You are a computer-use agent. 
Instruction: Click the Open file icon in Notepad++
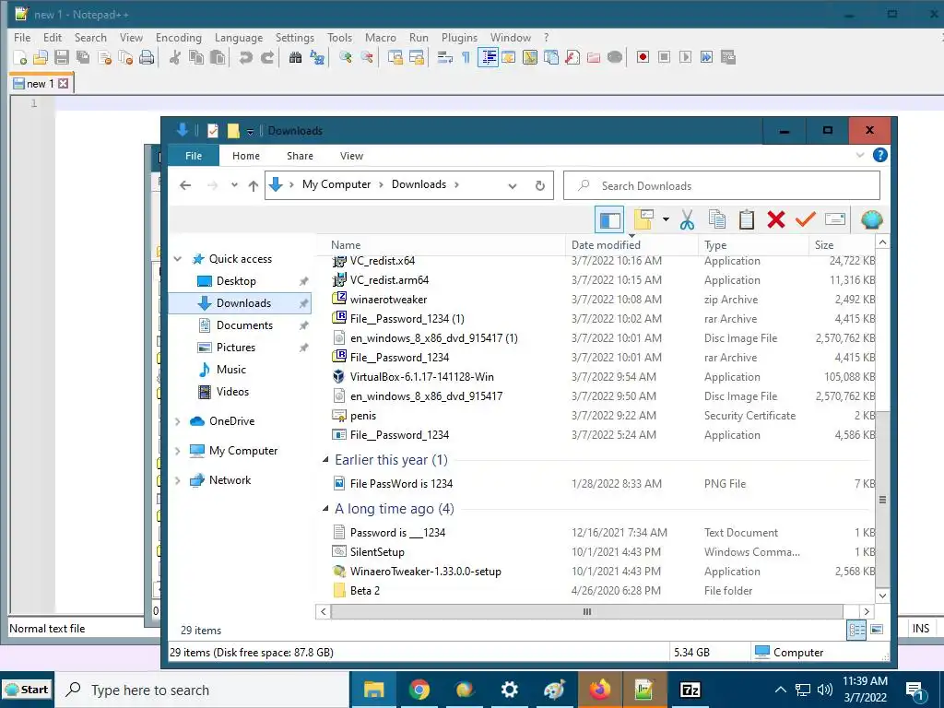coord(41,57)
